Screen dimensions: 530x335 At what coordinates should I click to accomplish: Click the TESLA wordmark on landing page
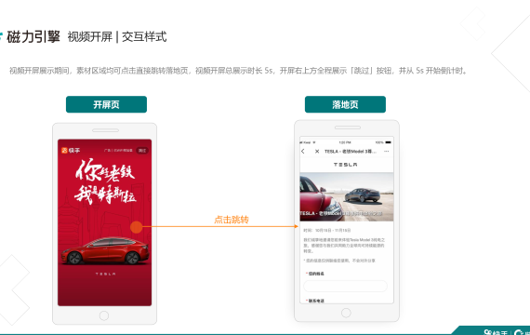346,165
